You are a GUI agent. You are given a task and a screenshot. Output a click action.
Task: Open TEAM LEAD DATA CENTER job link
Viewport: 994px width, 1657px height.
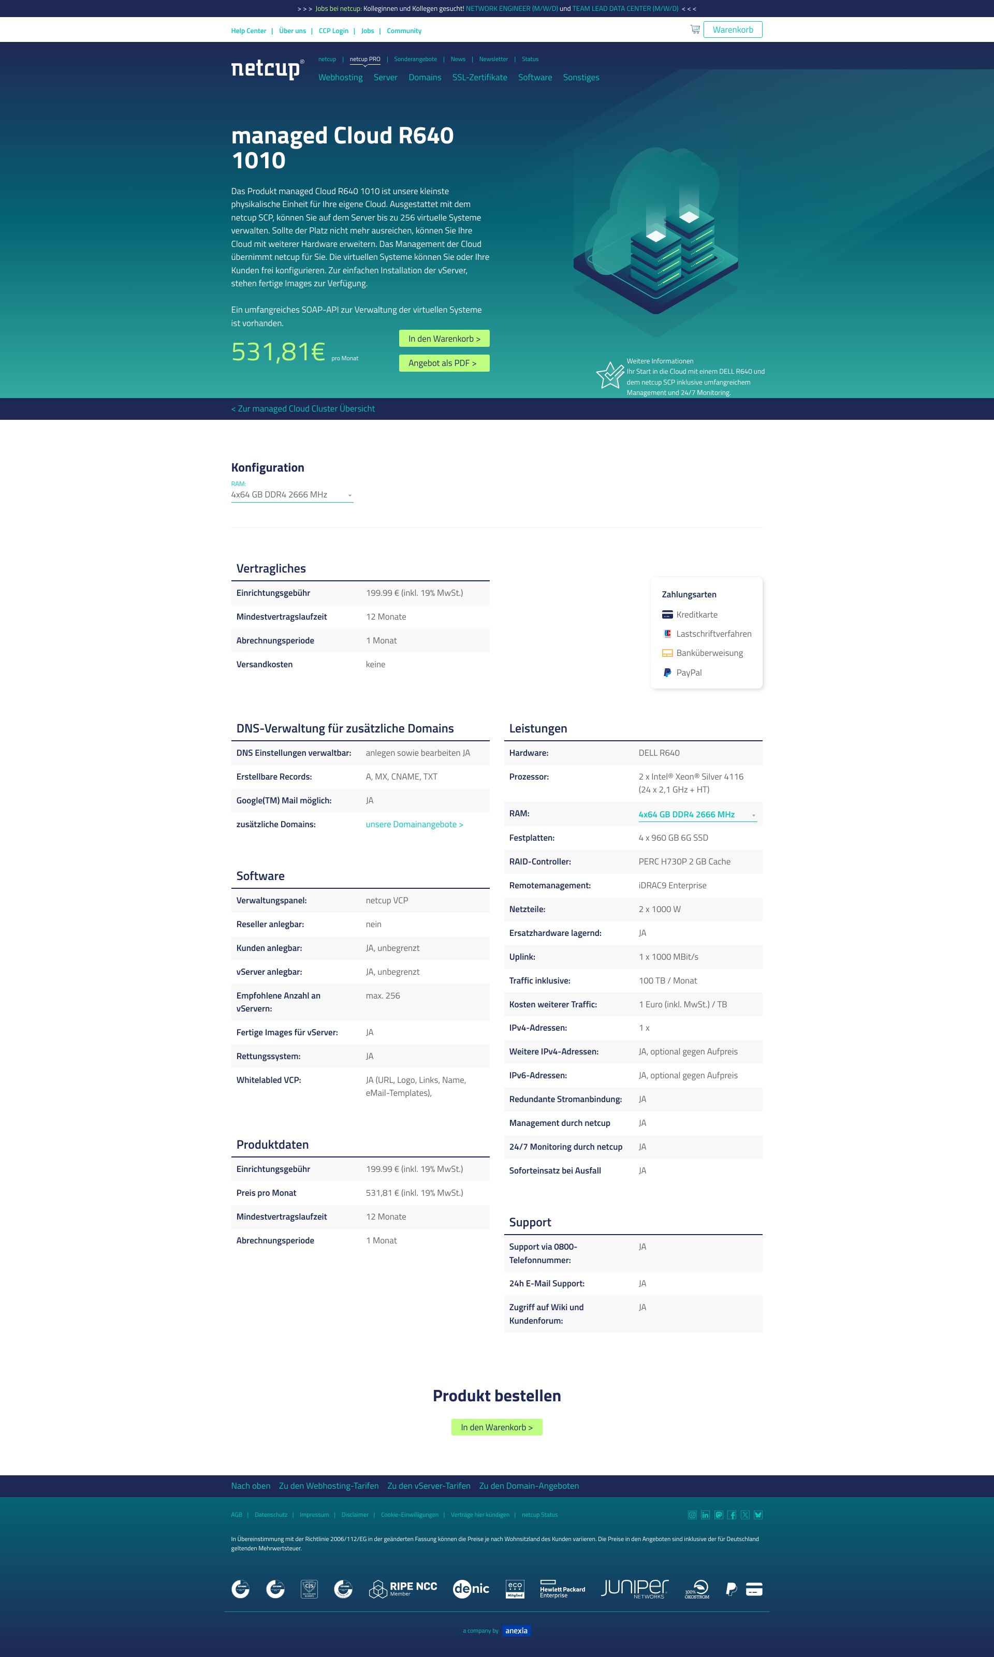pos(625,9)
